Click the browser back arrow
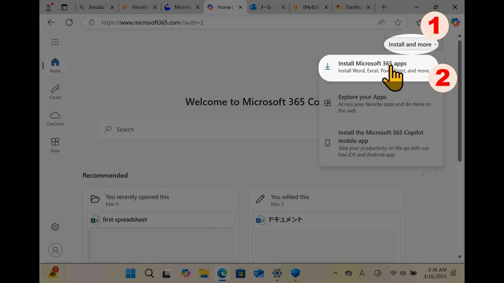Screen dimensions: 504x283 point(51,22)
